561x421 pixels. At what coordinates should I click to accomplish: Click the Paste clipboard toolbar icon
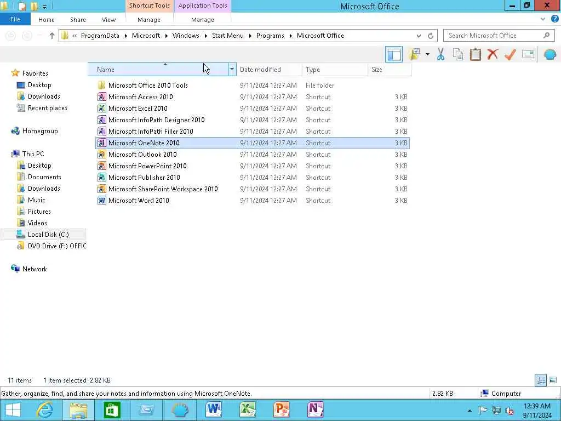(475, 54)
